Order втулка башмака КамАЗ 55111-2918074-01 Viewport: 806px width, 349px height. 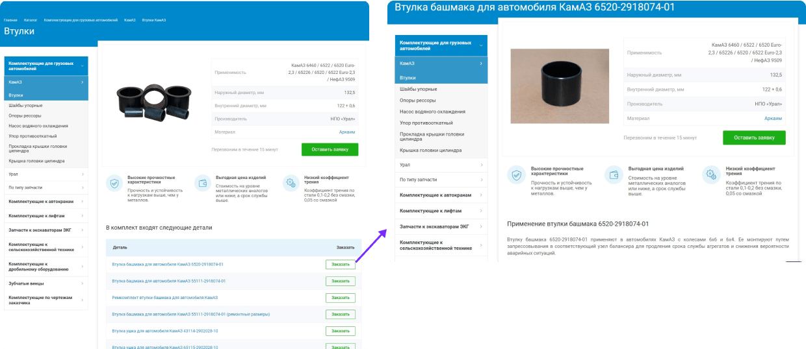coord(341,281)
